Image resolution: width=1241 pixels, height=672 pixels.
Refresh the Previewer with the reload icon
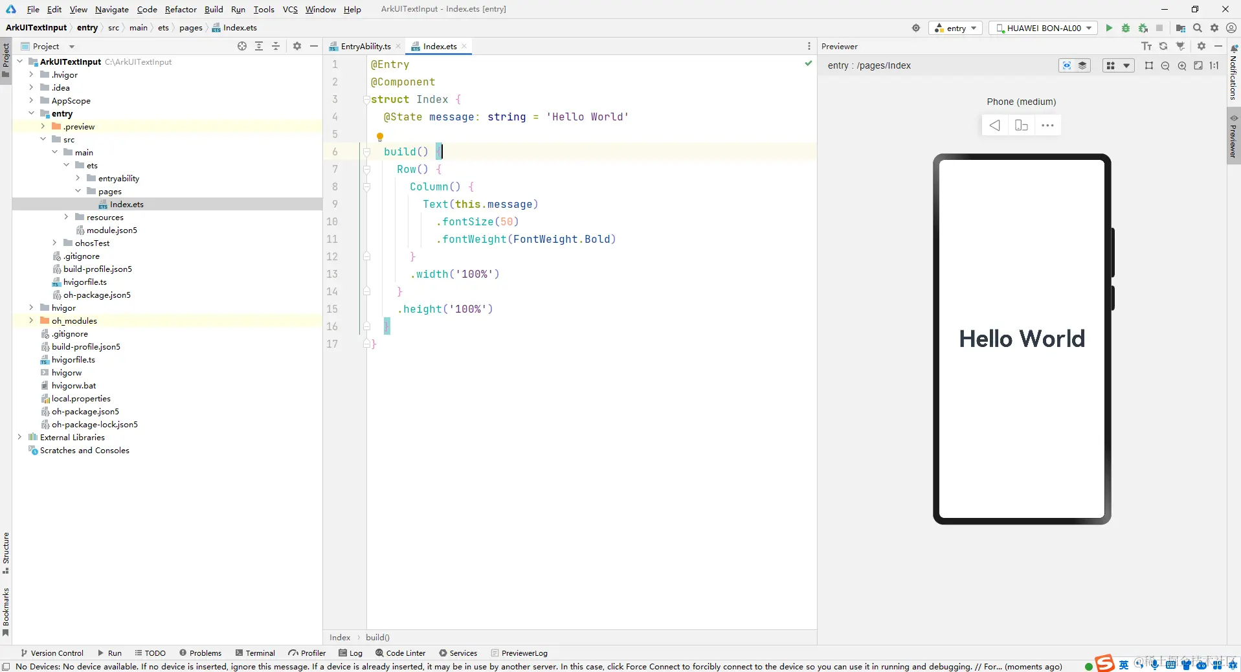1163,46
